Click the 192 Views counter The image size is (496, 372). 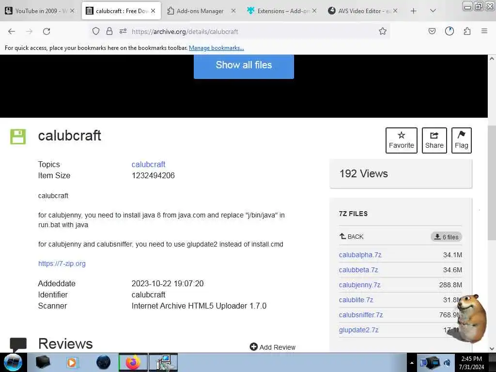pos(363,174)
